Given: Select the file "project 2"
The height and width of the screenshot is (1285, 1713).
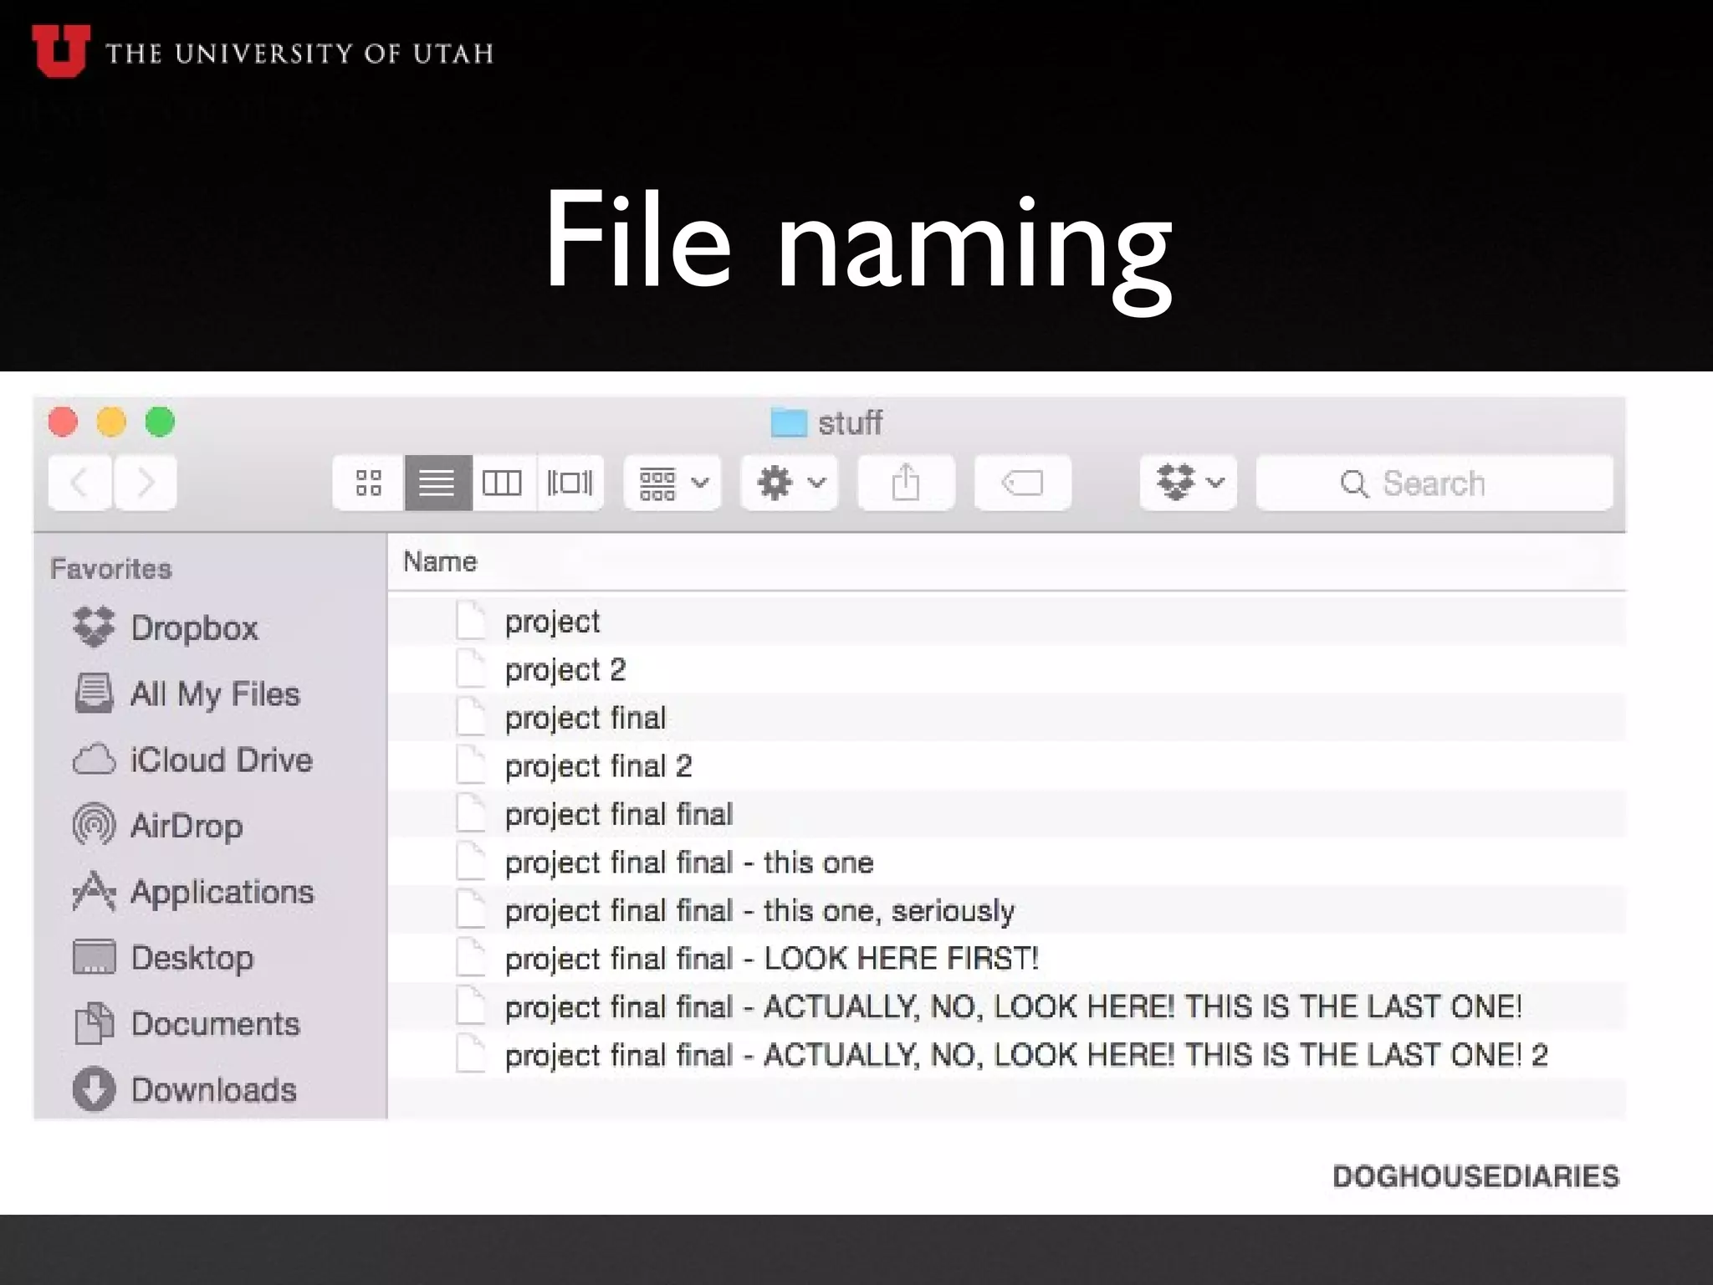Looking at the screenshot, I should 1007,669.
